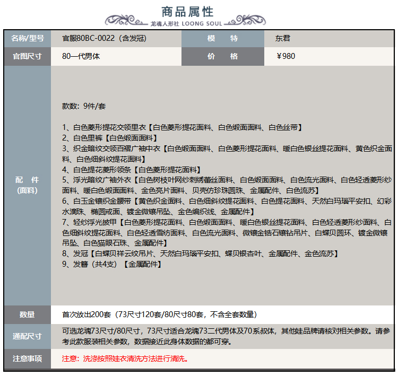Image resolution: width=398 pixels, height=376 pixels.
Task: Select the 名称/型号 label cell
Action: 28,39
